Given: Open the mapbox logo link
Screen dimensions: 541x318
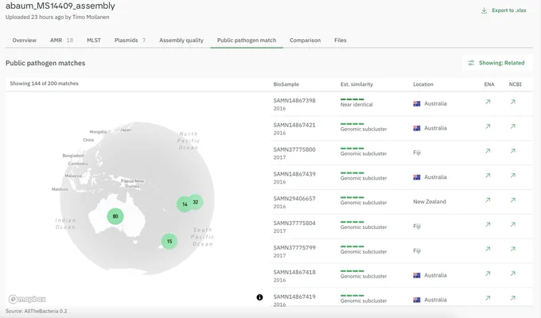Looking at the screenshot, I should 27,299.
